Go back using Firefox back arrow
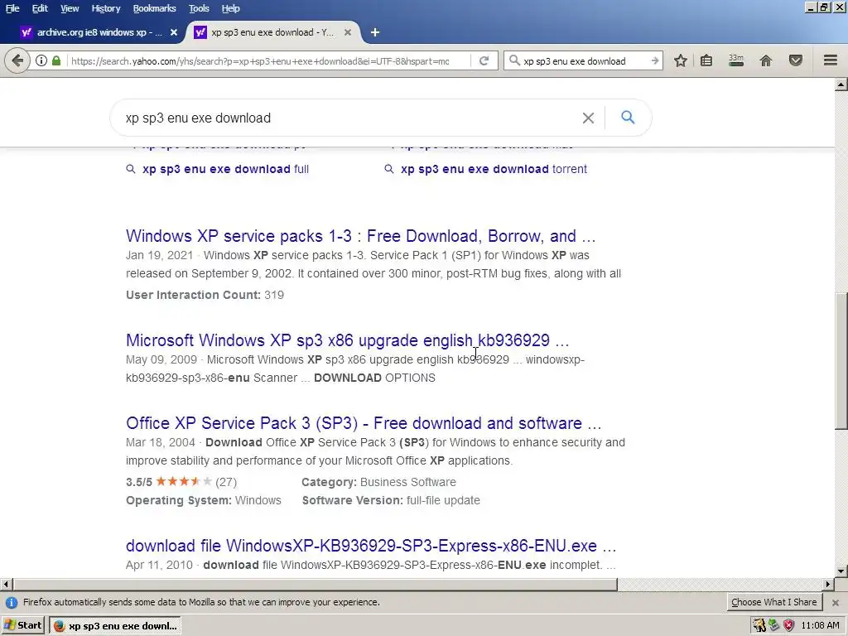The image size is (848, 636). (x=17, y=60)
